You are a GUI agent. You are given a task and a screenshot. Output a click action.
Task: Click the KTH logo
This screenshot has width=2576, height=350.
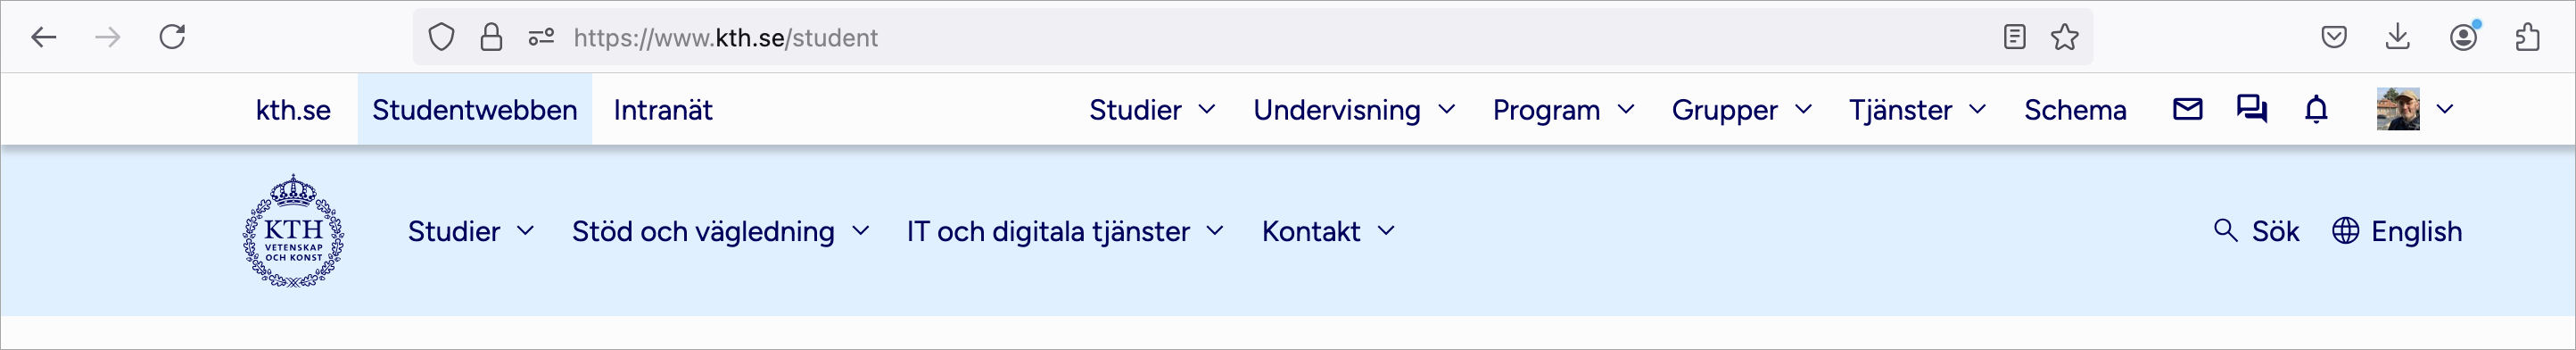click(294, 231)
